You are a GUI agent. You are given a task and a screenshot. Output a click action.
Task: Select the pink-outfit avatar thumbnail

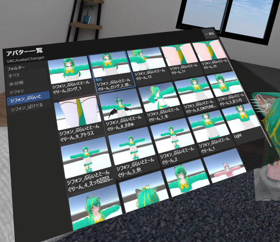click(x=225, y=166)
